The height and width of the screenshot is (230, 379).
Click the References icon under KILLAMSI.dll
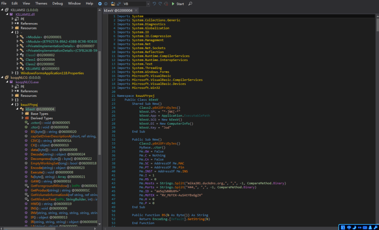coord(17,23)
